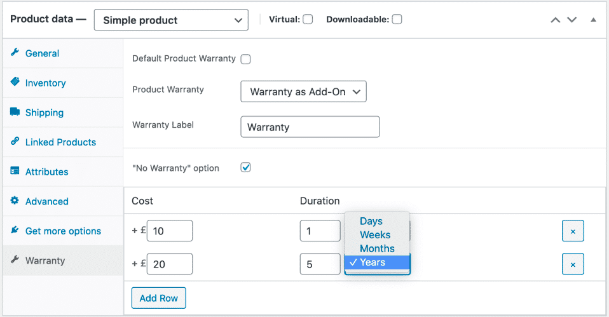Remove the £20 warranty row
609x317 pixels.
click(573, 264)
